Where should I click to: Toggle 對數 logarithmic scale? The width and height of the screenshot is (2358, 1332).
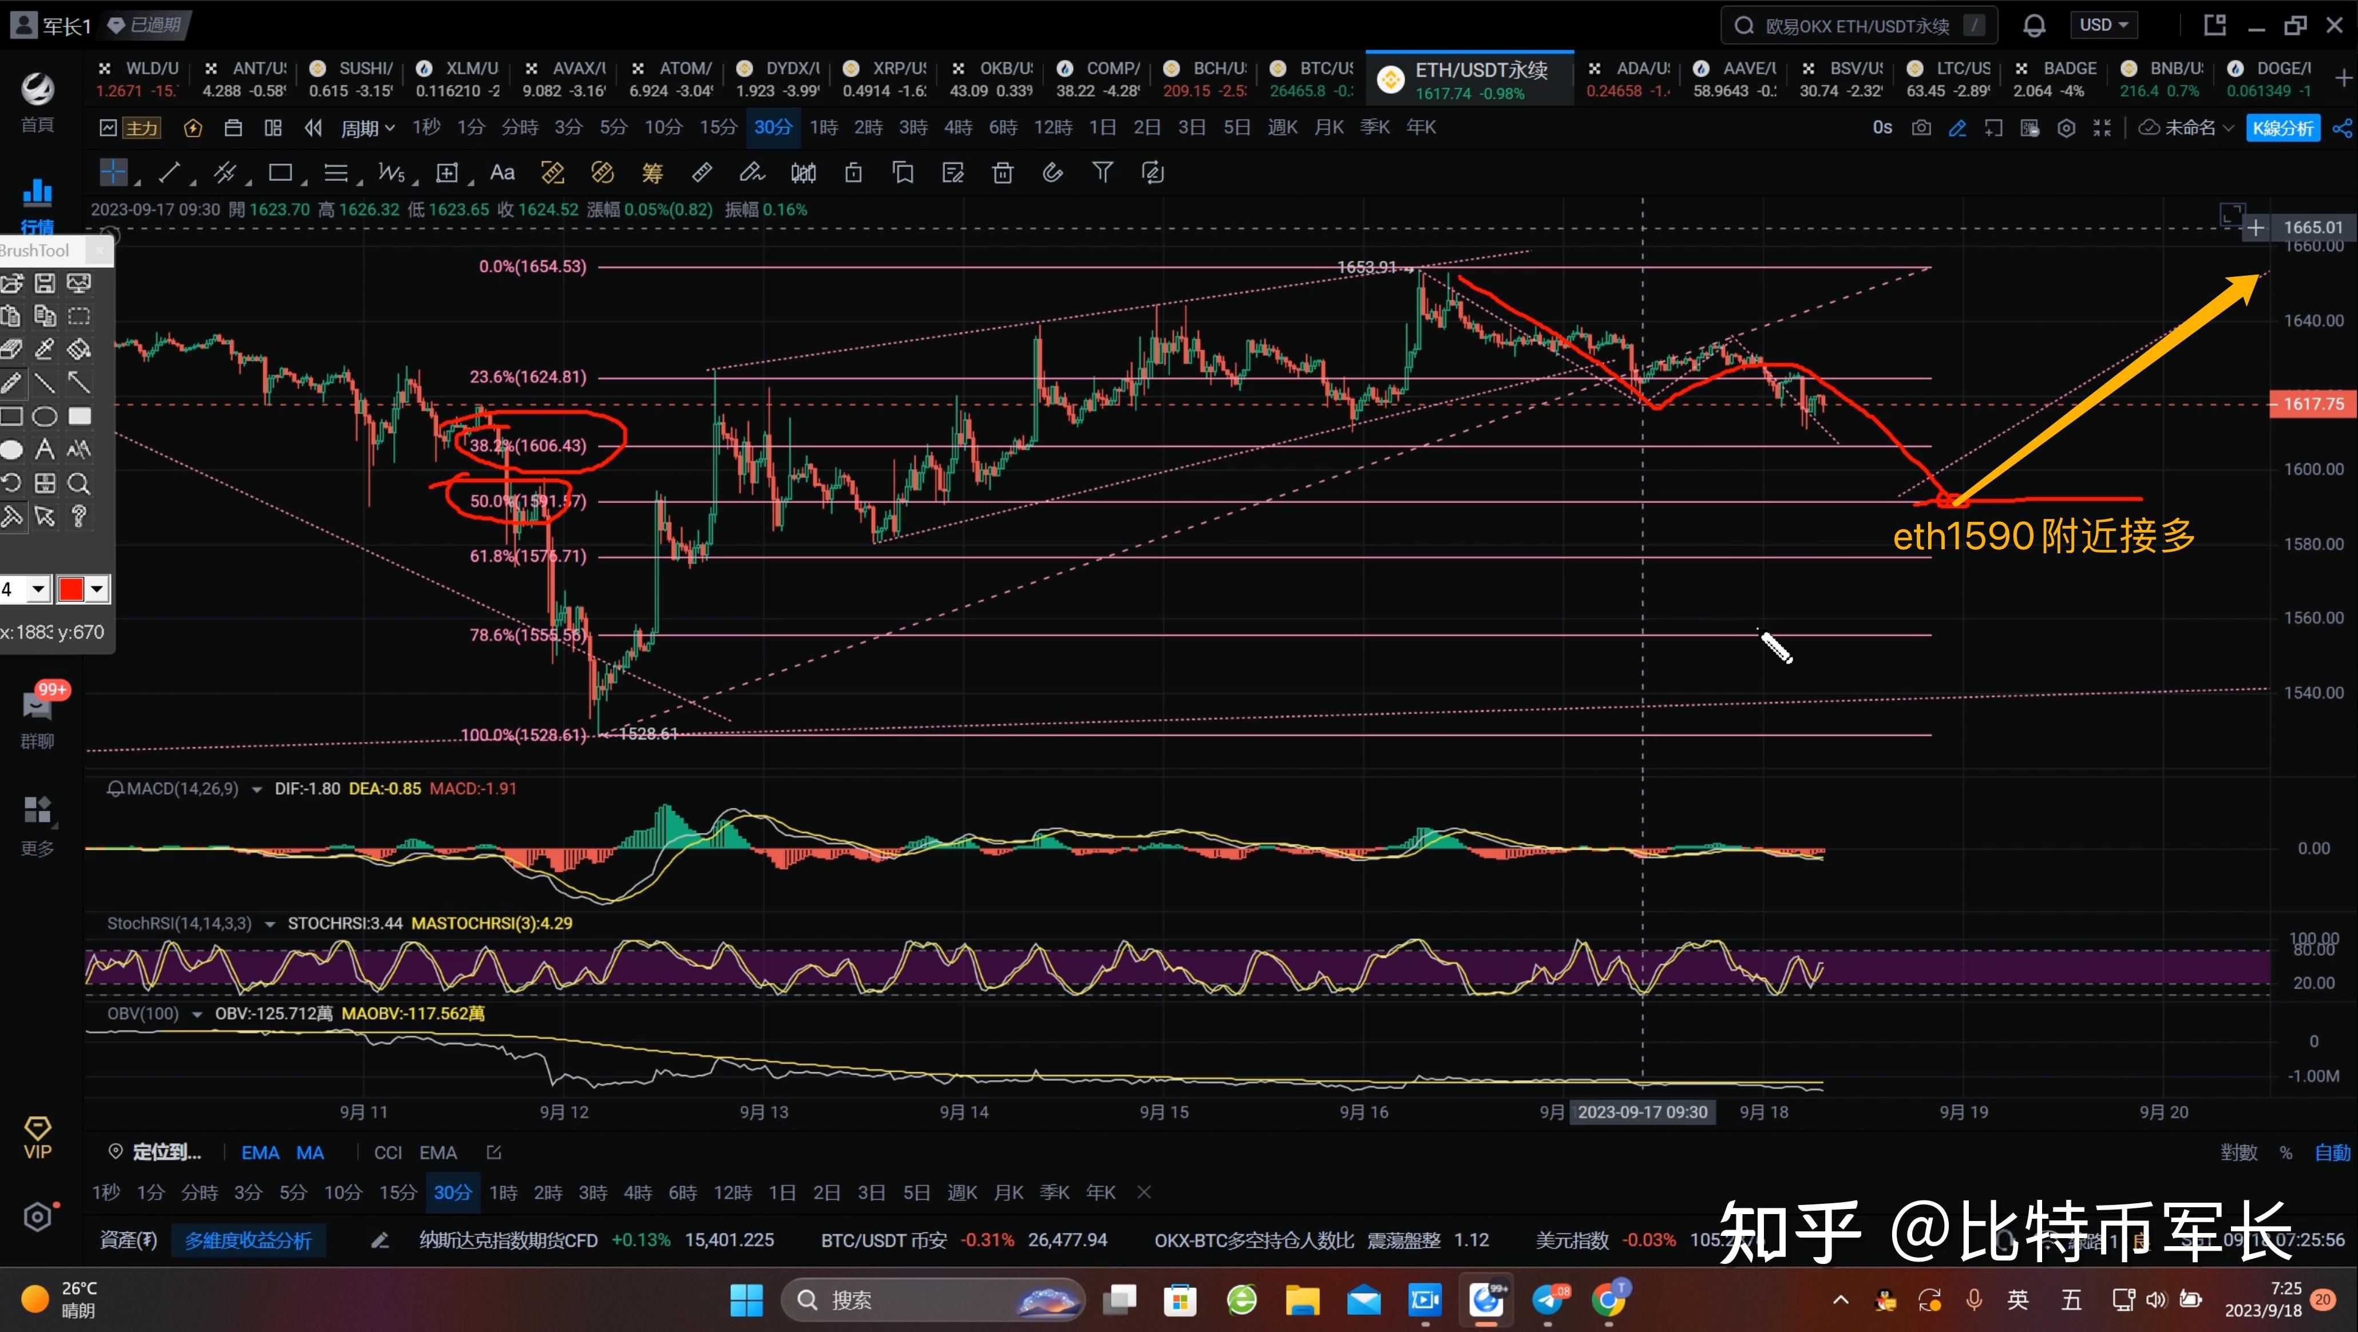click(x=2239, y=1153)
